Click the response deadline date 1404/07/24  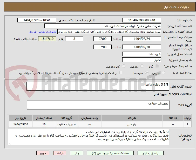point(142,39)
